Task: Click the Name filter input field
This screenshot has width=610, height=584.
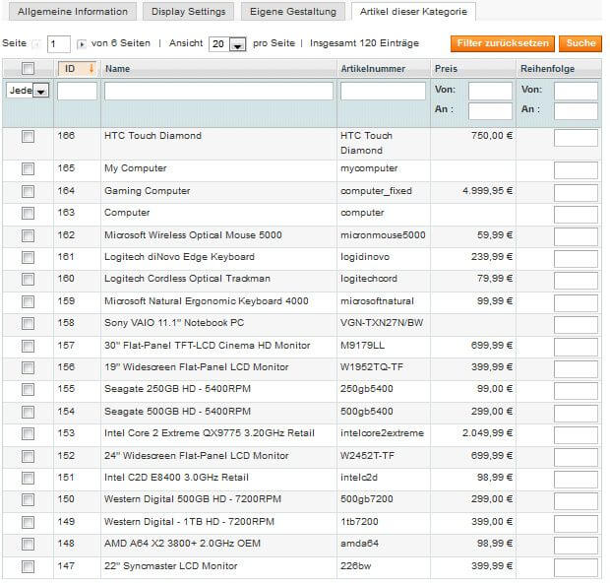Action: [x=218, y=91]
